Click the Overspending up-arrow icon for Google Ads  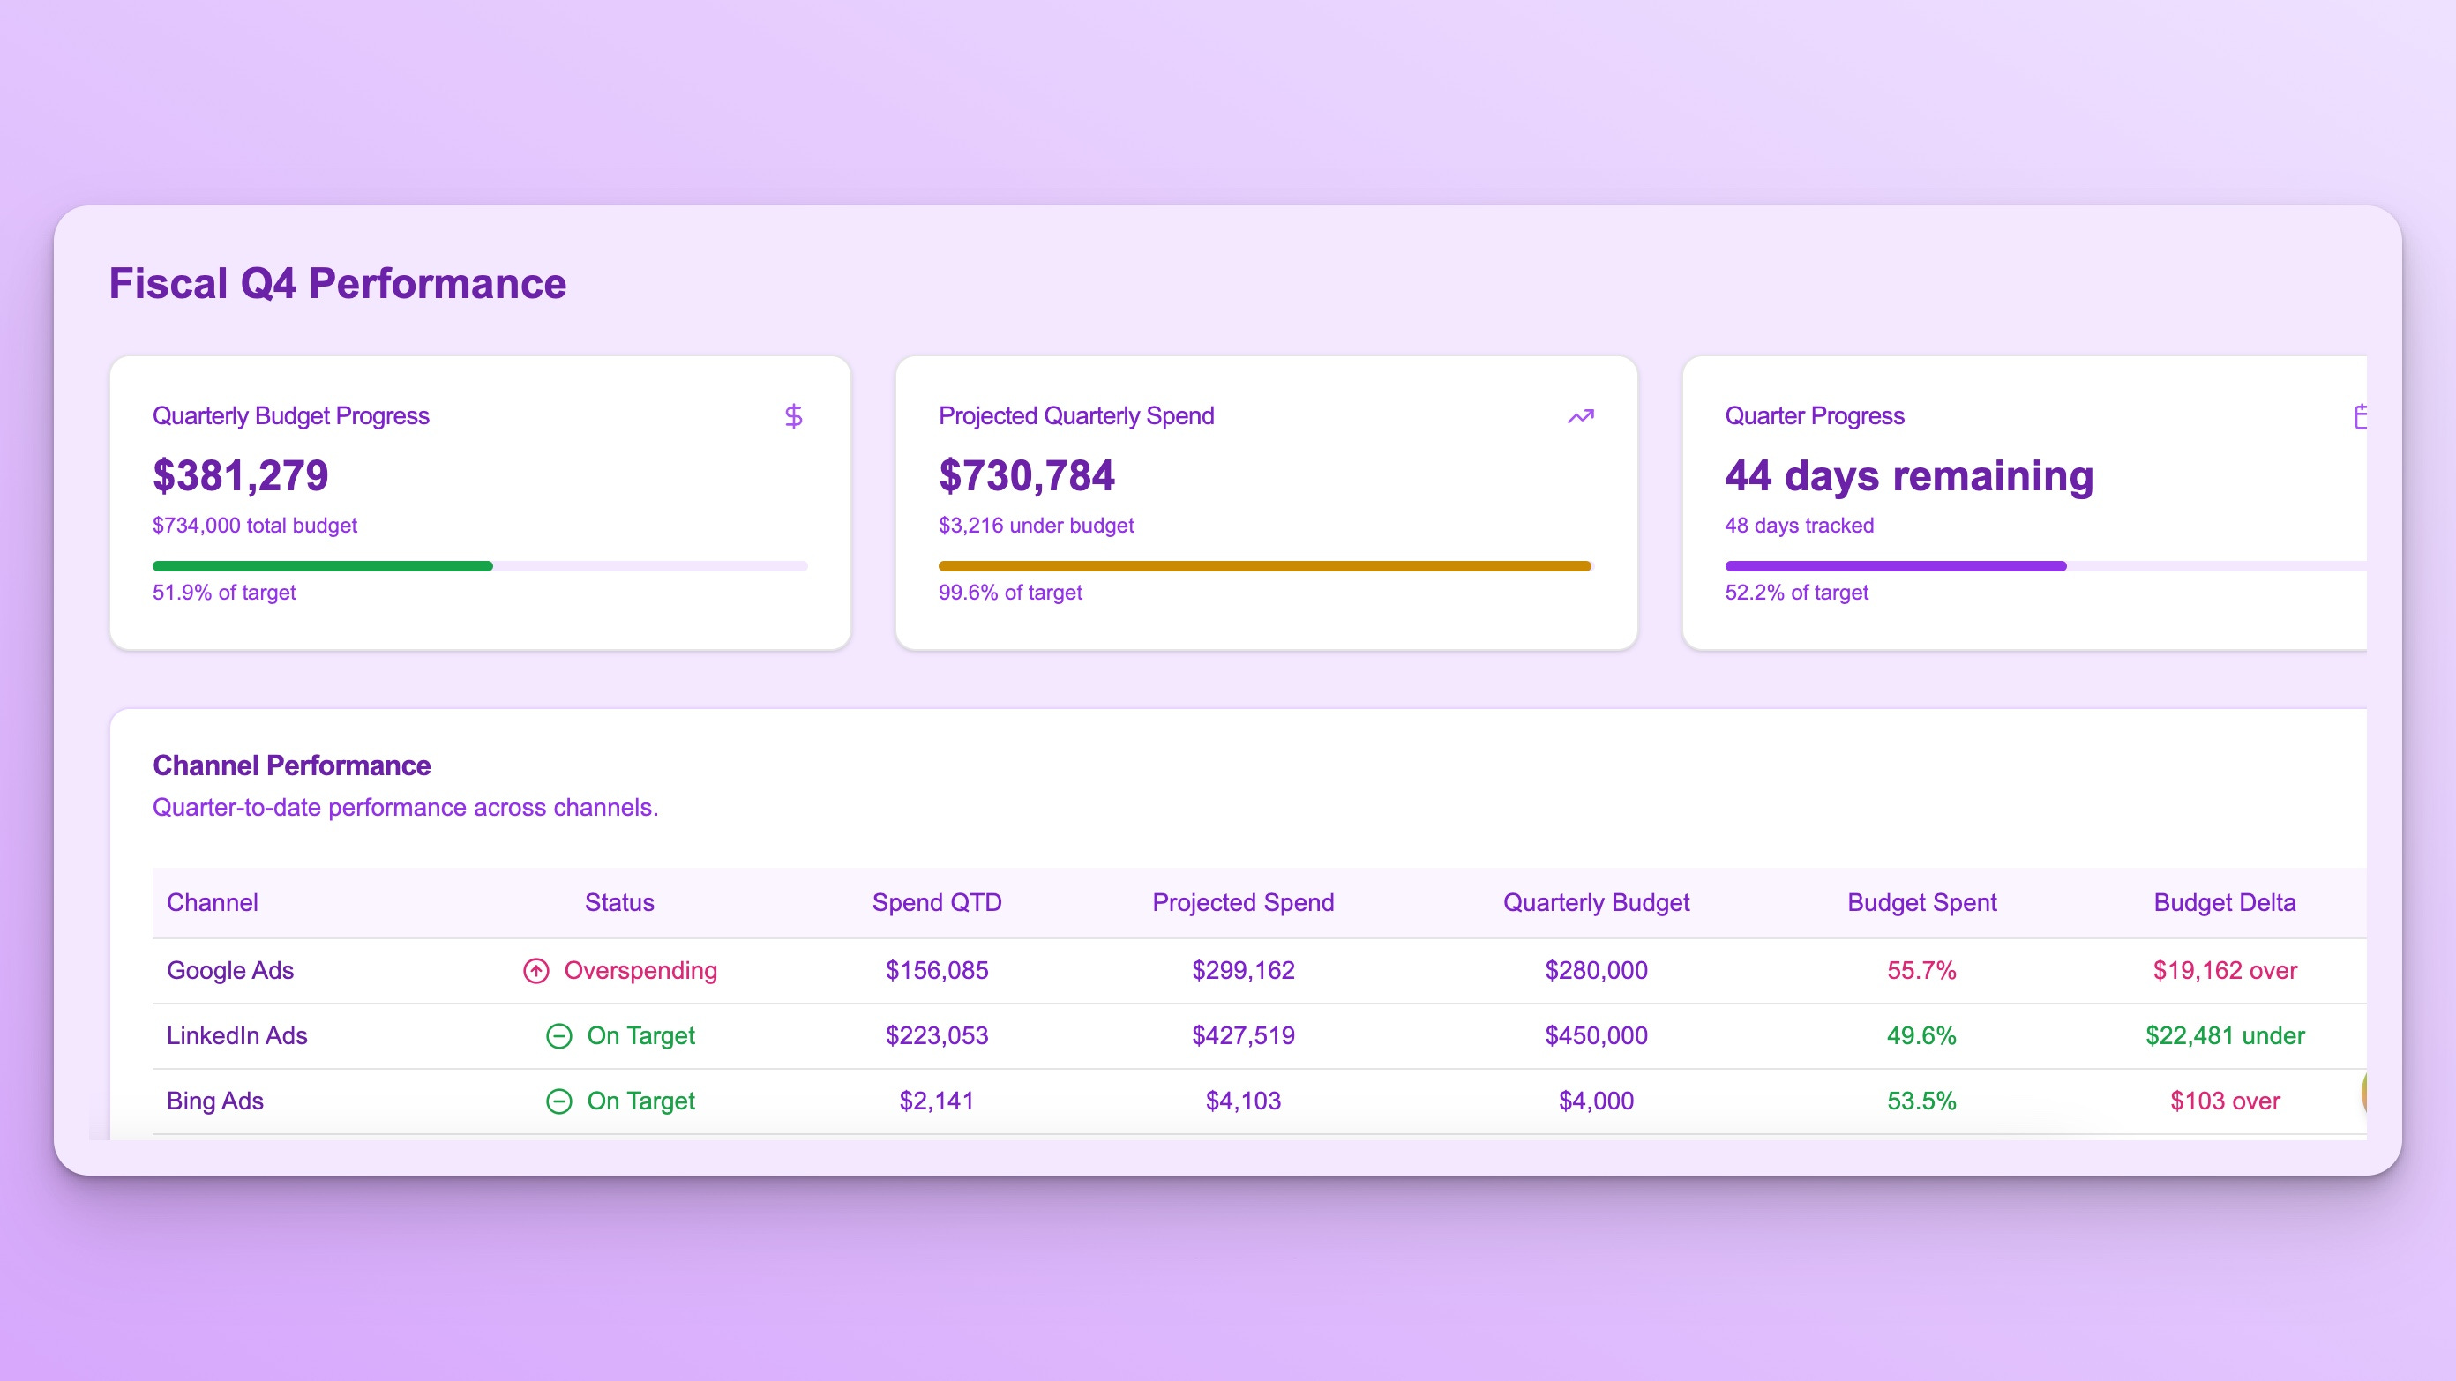tap(535, 971)
